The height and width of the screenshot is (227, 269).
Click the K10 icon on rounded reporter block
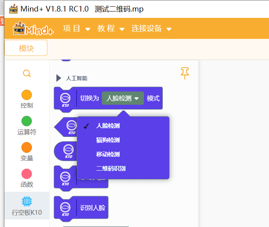pyautogui.click(x=68, y=151)
